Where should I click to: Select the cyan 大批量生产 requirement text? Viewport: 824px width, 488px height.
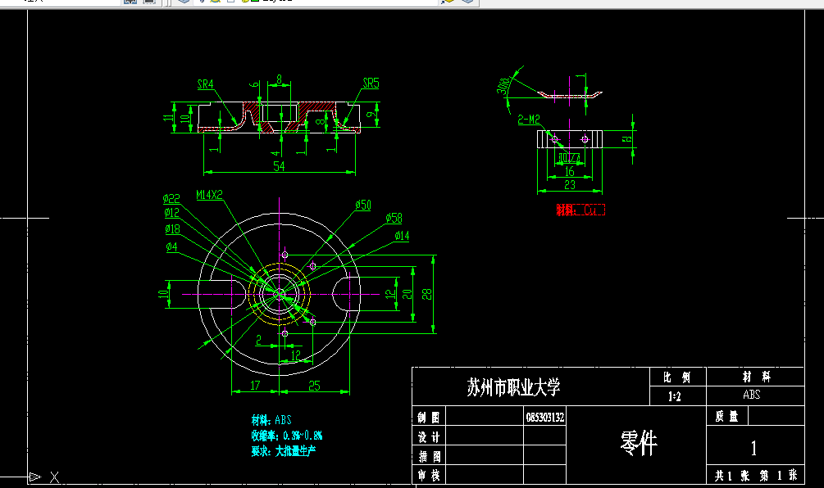pyautogui.click(x=294, y=450)
